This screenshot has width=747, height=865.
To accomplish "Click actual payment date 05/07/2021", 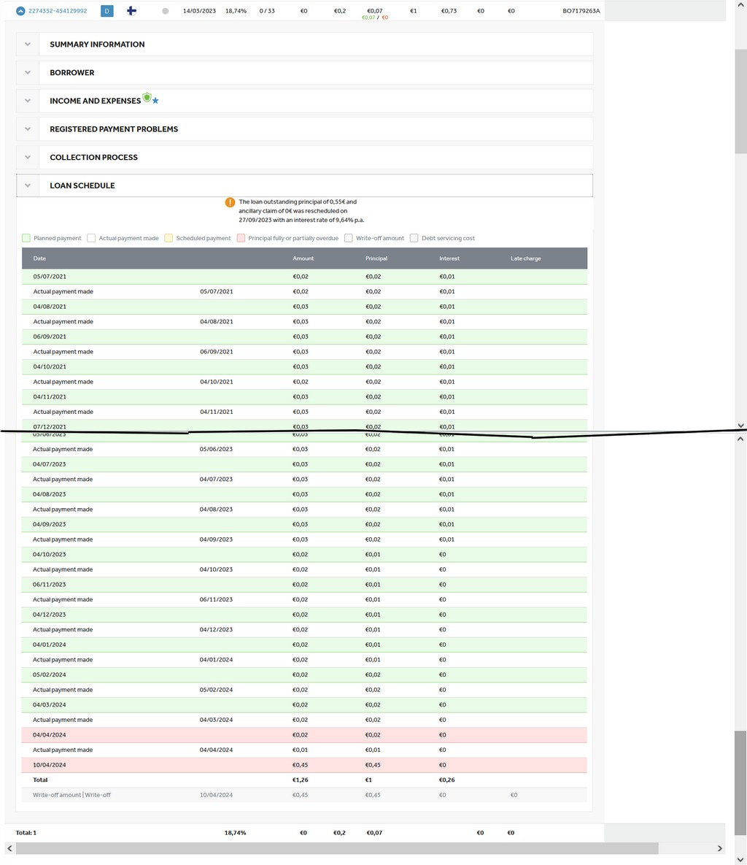I will tap(217, 292).
